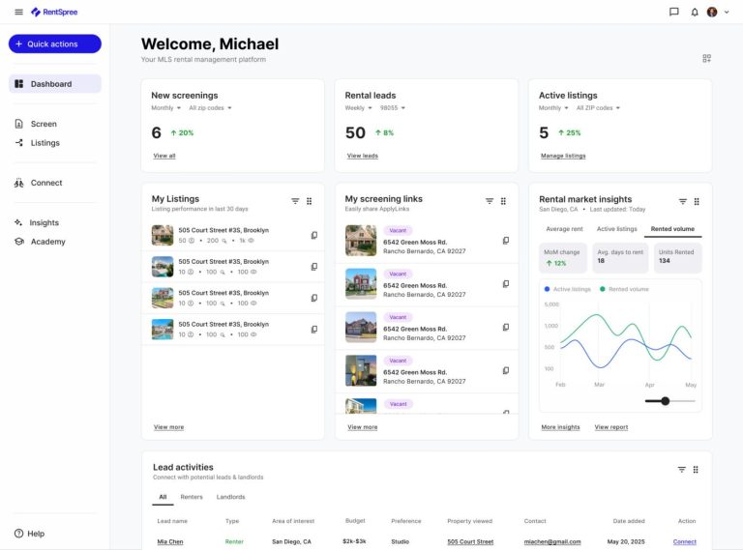Click the Quick actions button
This screenshot has height=550, width=743.
(x=55, y=43)
